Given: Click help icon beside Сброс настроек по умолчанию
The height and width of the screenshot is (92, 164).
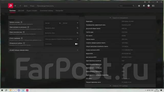Looking at the screenshot, I should 28,27.
